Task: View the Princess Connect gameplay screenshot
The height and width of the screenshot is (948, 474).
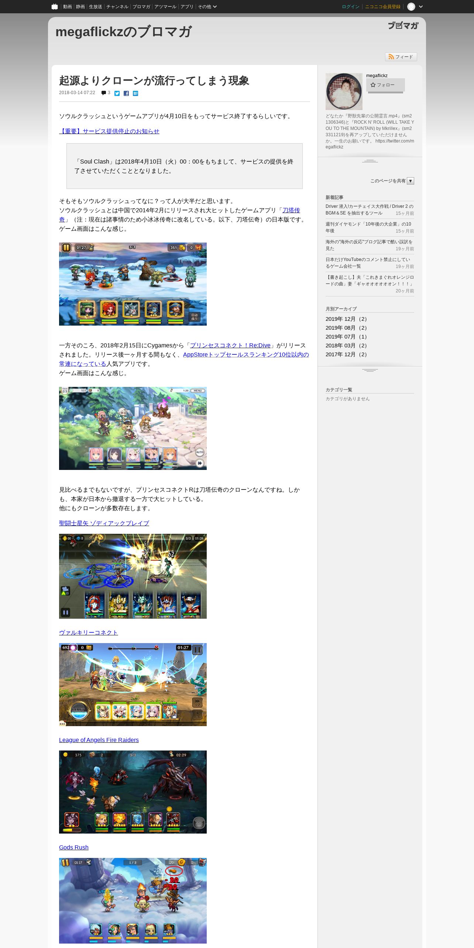Action: click(x=133, y=428)
